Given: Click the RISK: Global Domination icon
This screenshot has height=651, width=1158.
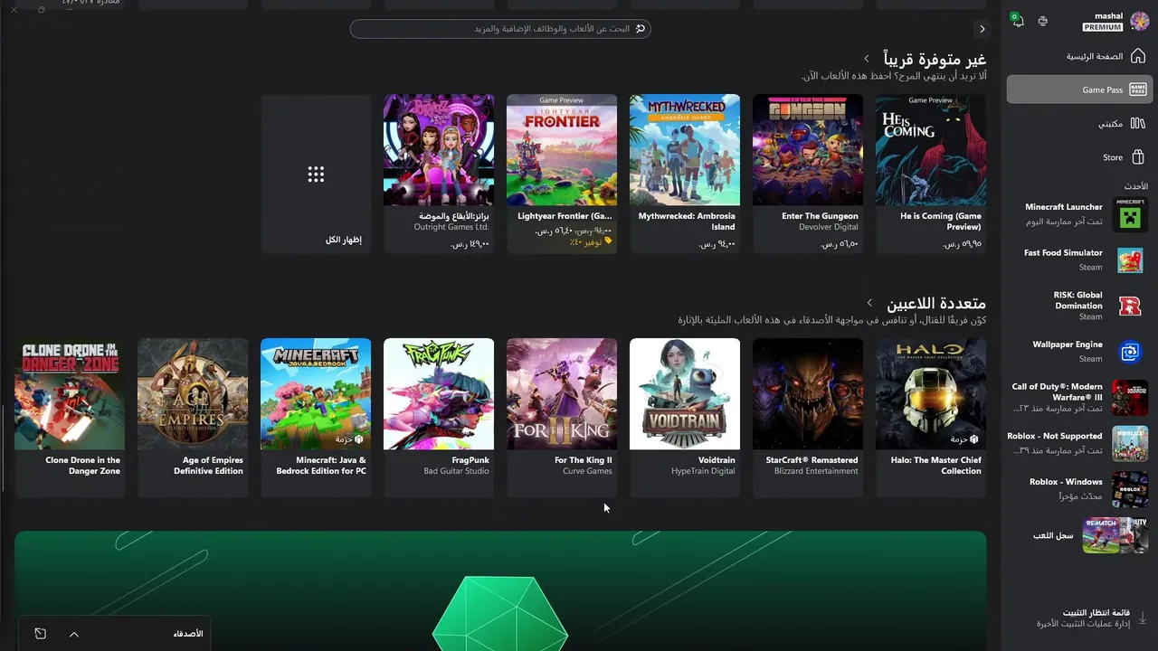Looking at the screenshot, I should coord(1130,306).
